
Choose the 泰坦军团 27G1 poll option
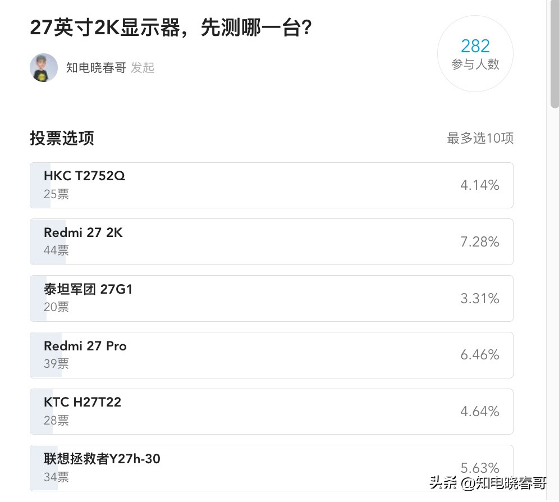click(271, 298)
